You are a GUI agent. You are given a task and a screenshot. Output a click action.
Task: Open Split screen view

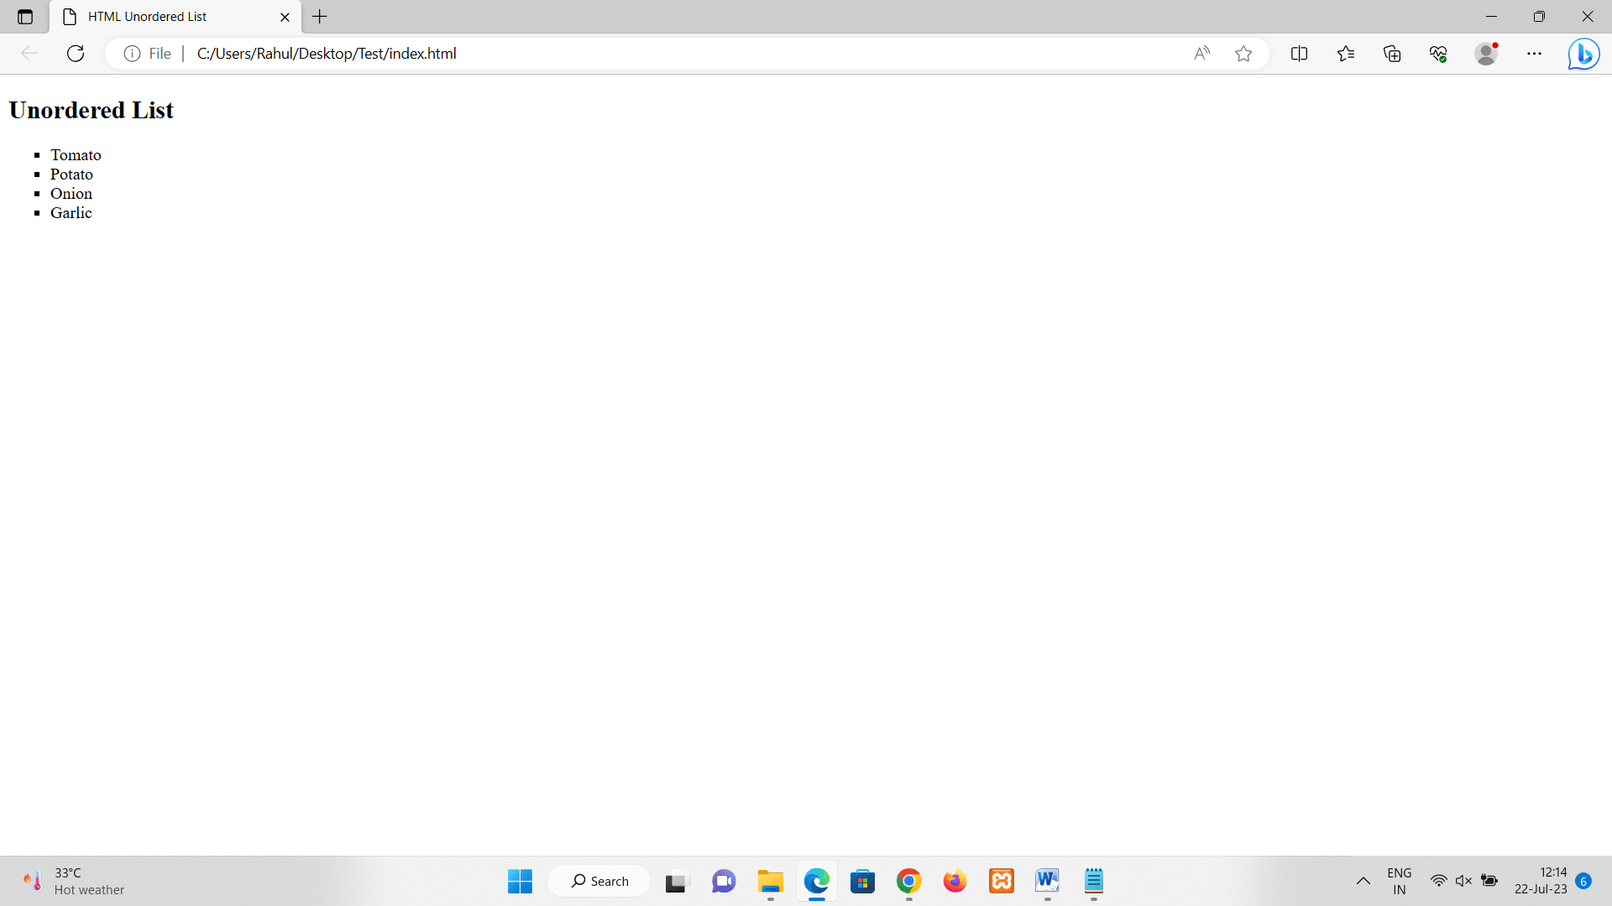click(x=1299, y=54)
